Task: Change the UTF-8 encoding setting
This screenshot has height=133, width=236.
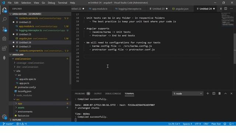Action: pos(198,124)
